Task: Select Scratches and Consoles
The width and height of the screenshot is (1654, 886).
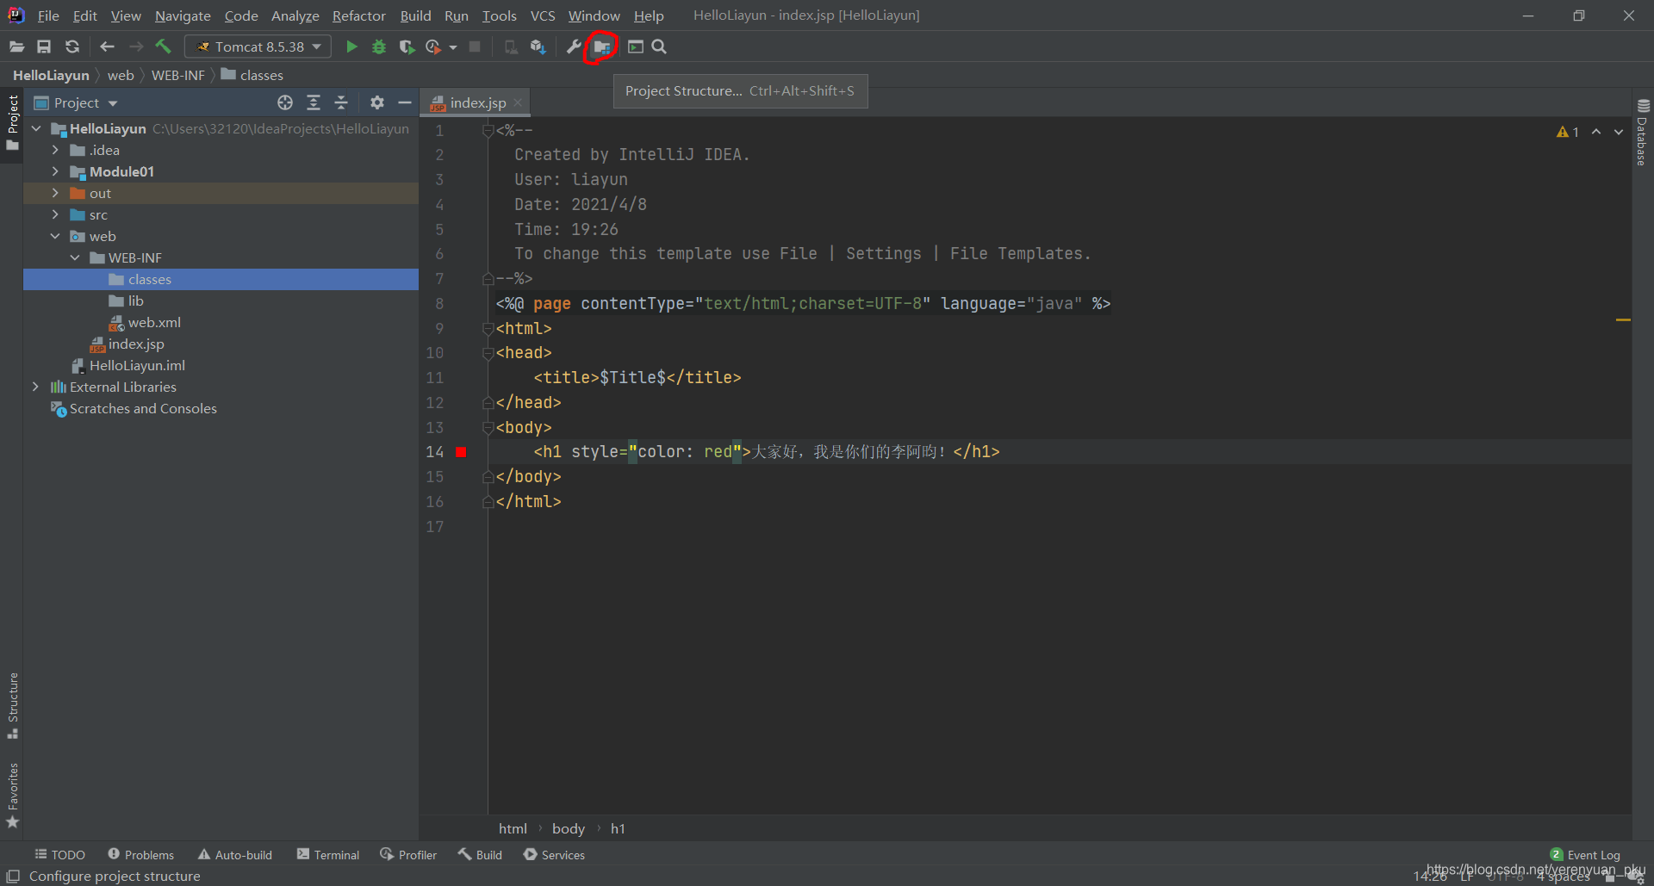Action: [143, 408]
